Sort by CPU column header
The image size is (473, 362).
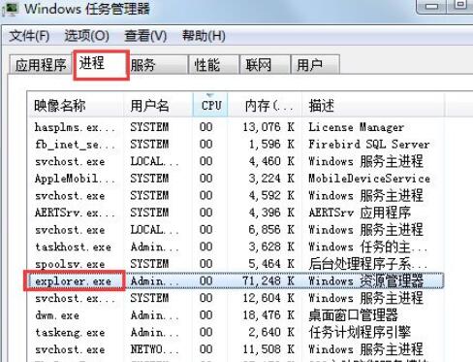tap(210, 106)
